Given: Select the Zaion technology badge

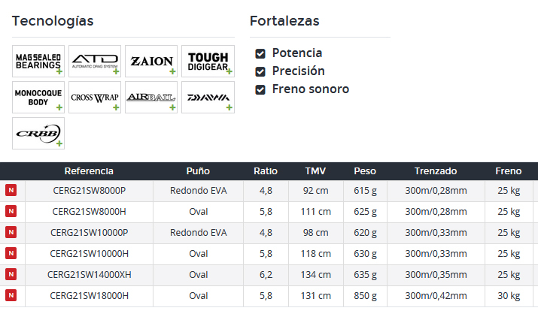Looking at the screenshot, I should [x=151, y=62].
